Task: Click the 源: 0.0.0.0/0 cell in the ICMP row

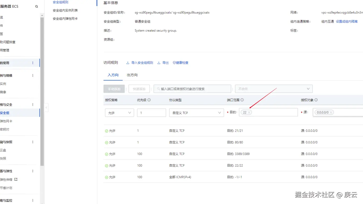Action: click(x=309, y=177)
